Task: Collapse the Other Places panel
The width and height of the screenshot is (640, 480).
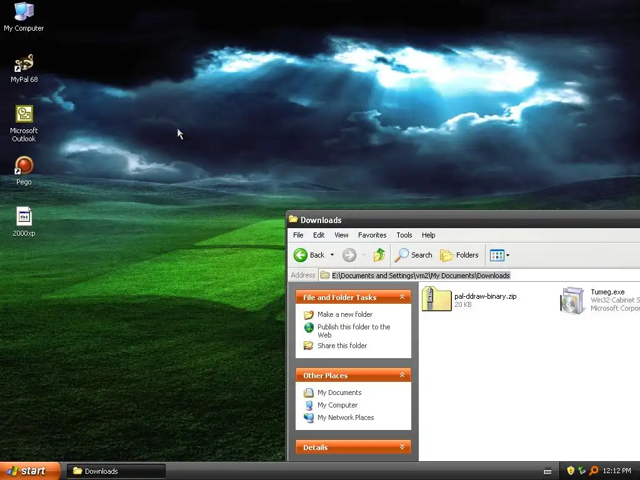Action: (x=402, y=375)
